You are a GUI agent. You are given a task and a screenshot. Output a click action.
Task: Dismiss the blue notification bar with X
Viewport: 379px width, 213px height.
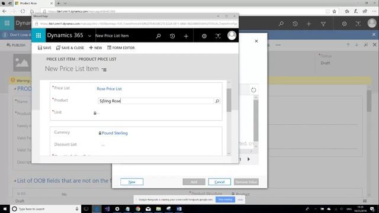coord(374,35)
